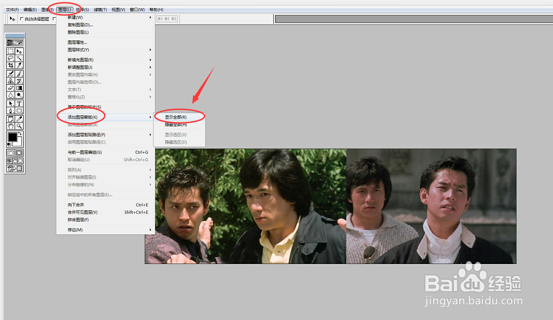
Task: Select the Pen tool
Action: point(10,111)
